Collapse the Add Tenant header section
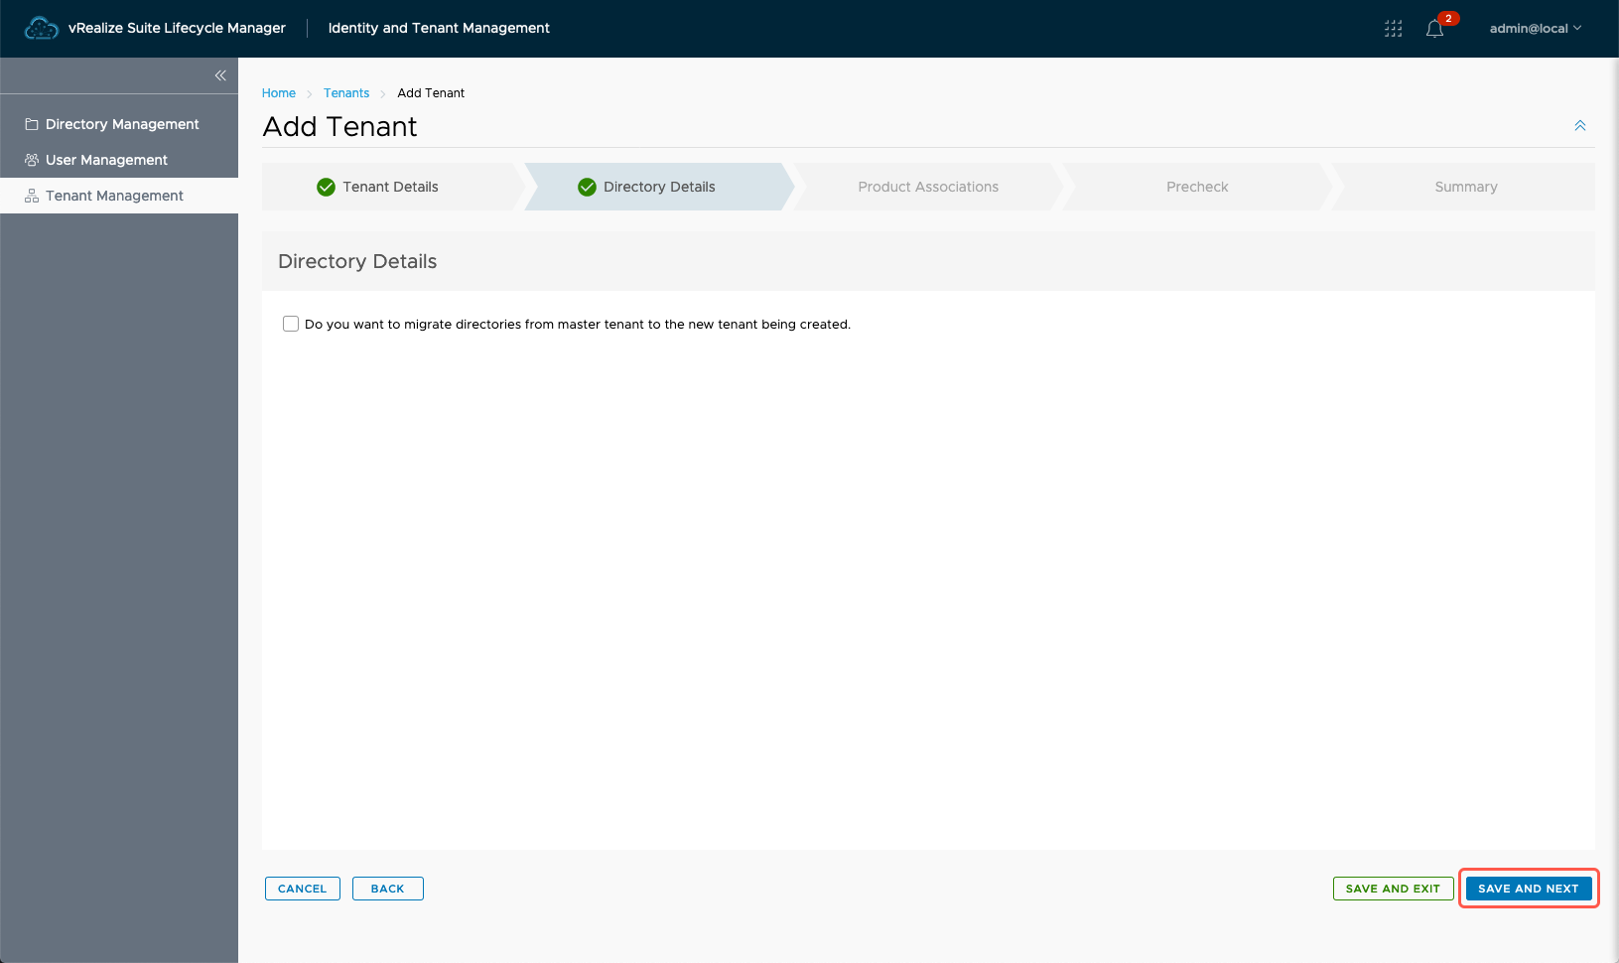The image size is (1619, 963). click(1579, 126)
